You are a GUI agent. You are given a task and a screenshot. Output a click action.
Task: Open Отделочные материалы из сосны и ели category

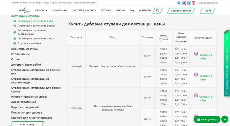coord(36,72)
